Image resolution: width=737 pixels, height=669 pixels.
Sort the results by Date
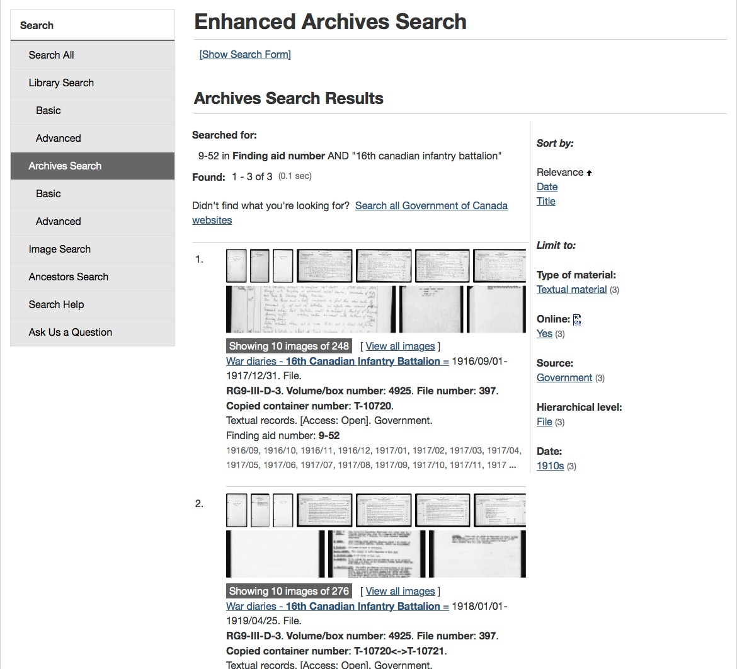point(547,186)
